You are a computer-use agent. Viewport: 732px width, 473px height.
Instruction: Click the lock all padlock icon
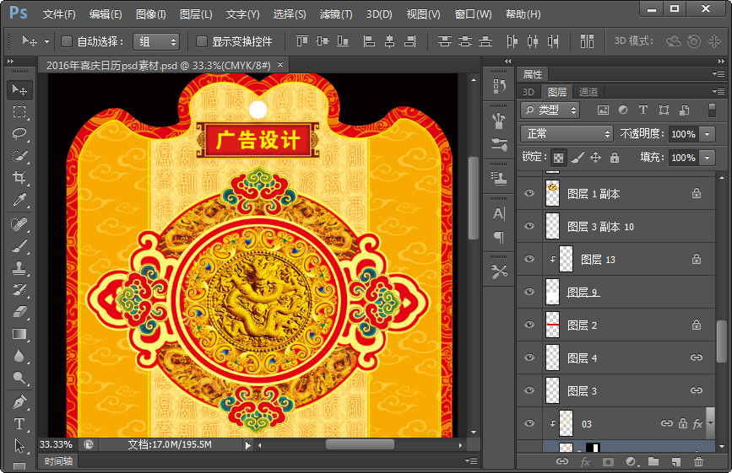[615, 158]
